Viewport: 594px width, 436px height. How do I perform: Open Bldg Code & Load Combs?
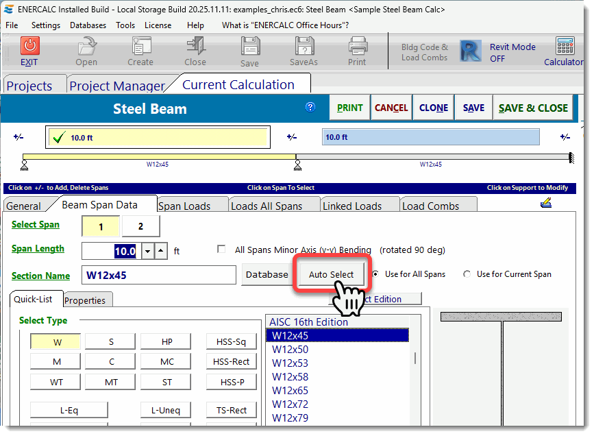[x=425, y=52]
